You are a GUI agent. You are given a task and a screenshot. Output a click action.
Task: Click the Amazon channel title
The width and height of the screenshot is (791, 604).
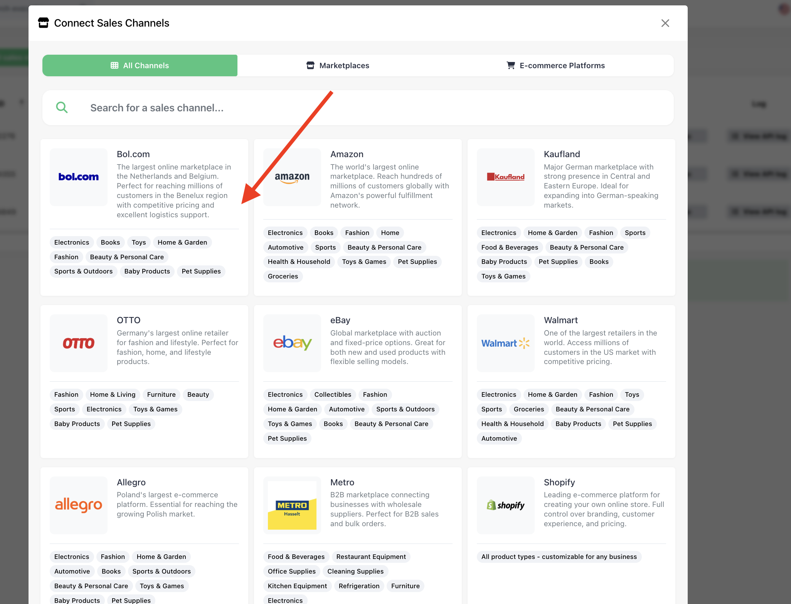point(347,154)
